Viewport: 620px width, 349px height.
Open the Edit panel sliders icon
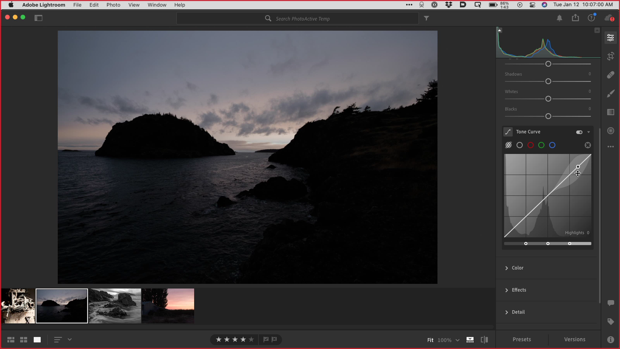(x=610, y=38)
